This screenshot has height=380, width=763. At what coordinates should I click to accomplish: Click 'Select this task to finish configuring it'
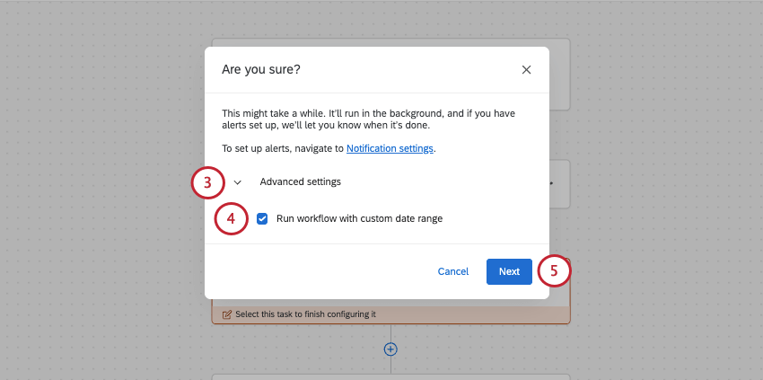click(304, 314)
